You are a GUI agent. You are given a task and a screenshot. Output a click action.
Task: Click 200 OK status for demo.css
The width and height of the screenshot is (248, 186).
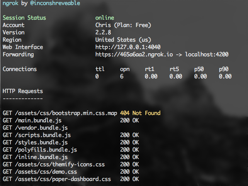129,172
